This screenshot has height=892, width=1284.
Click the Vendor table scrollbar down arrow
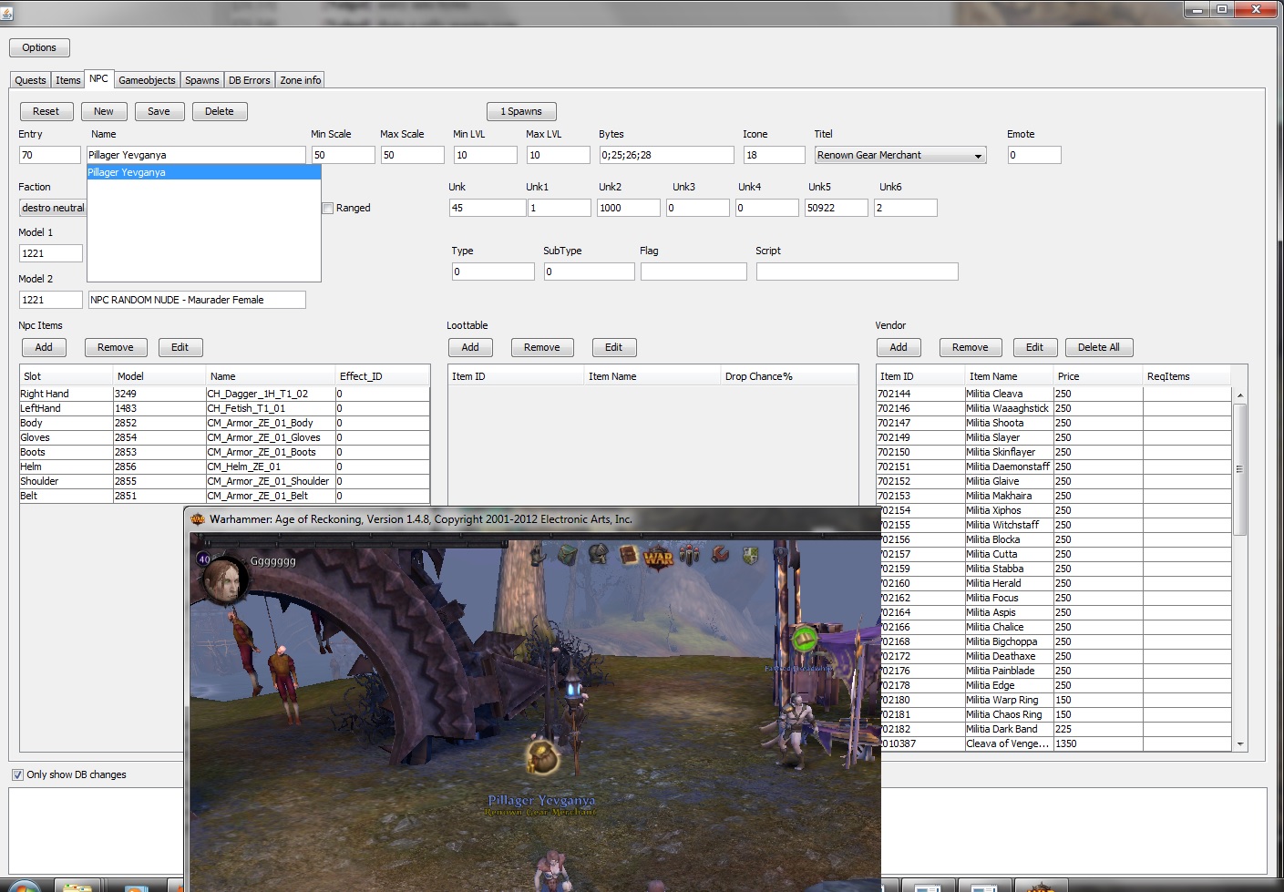click(x=1239, y=744)
